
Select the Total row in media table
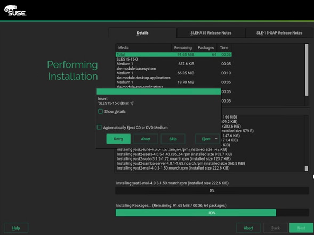(x=174, y=55)
